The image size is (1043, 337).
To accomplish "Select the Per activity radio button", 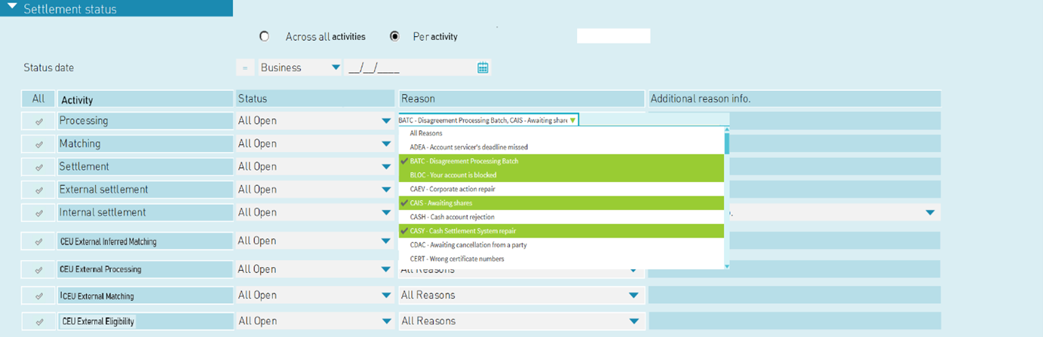I will coord(394,36).
